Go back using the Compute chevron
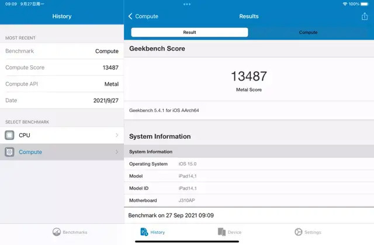Image resolution: width=374 pixels, height=245 pixels. [x=130, y=16]
